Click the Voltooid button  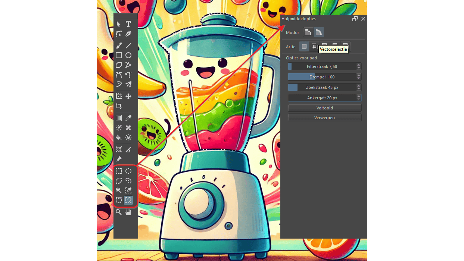click(325, 108)
